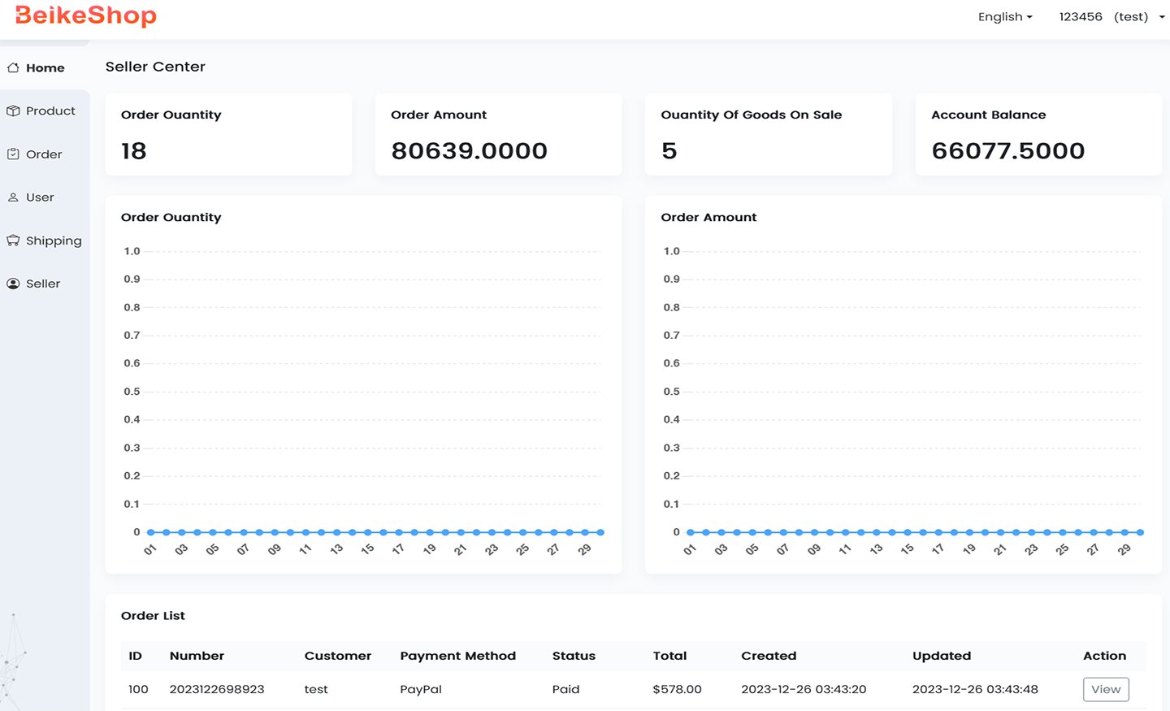Click the Order List section heading

tap(153, 615)
